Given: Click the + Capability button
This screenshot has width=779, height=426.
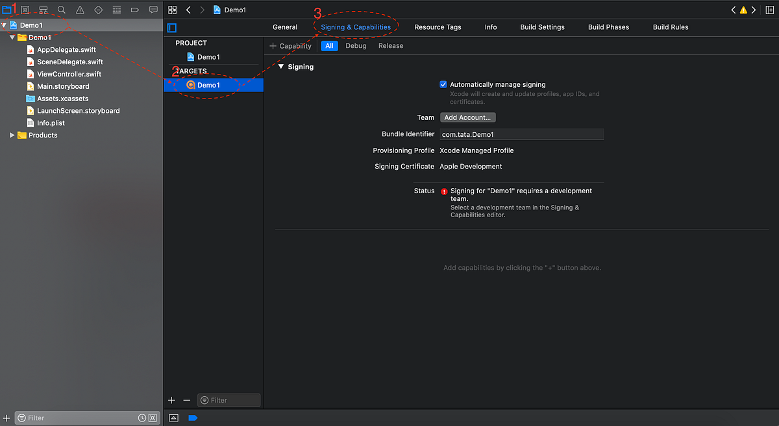Looking at the screenshot, I should (x=290, y=45).
